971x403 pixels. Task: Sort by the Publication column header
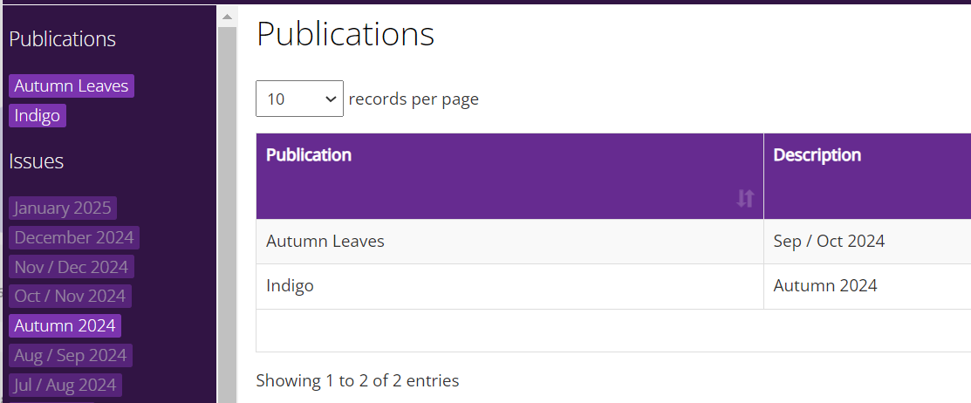pyautogui.click(x=509, y=176)
